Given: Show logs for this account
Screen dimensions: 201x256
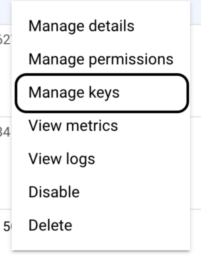Looking at the screenshot, I should click(x=62, y=159).
